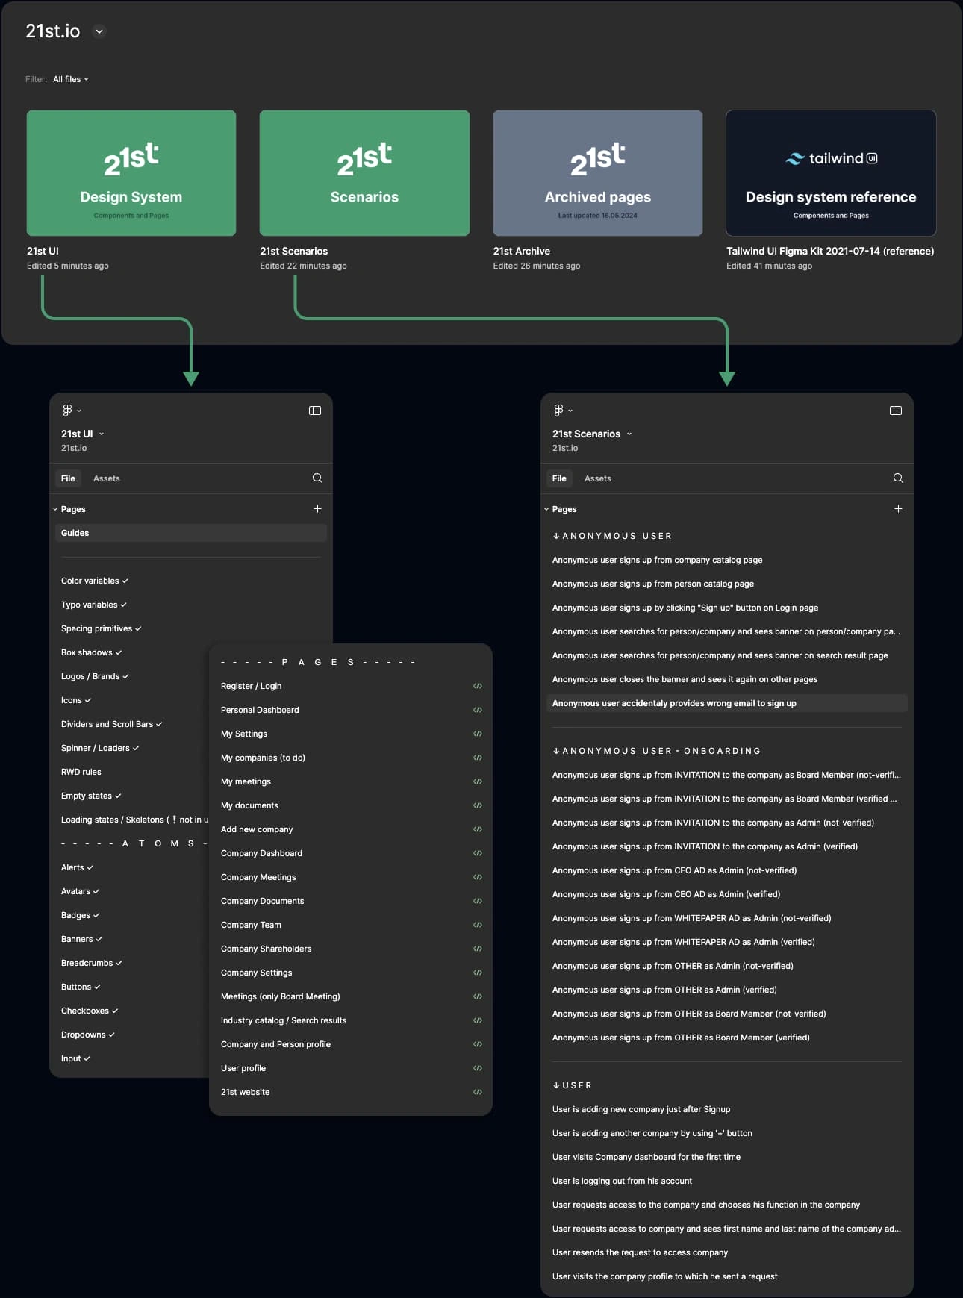Image resolution: width=963 pixels, height=1298 pixels.
Task: Switch to File tab in 21st Scenarios panel
Action: coord(559,478)
